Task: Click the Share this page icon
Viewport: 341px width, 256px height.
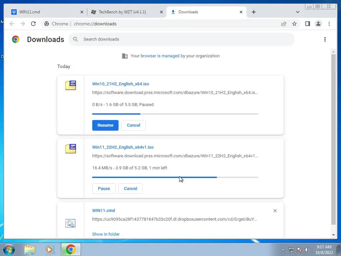Action: tap(284, 24)
